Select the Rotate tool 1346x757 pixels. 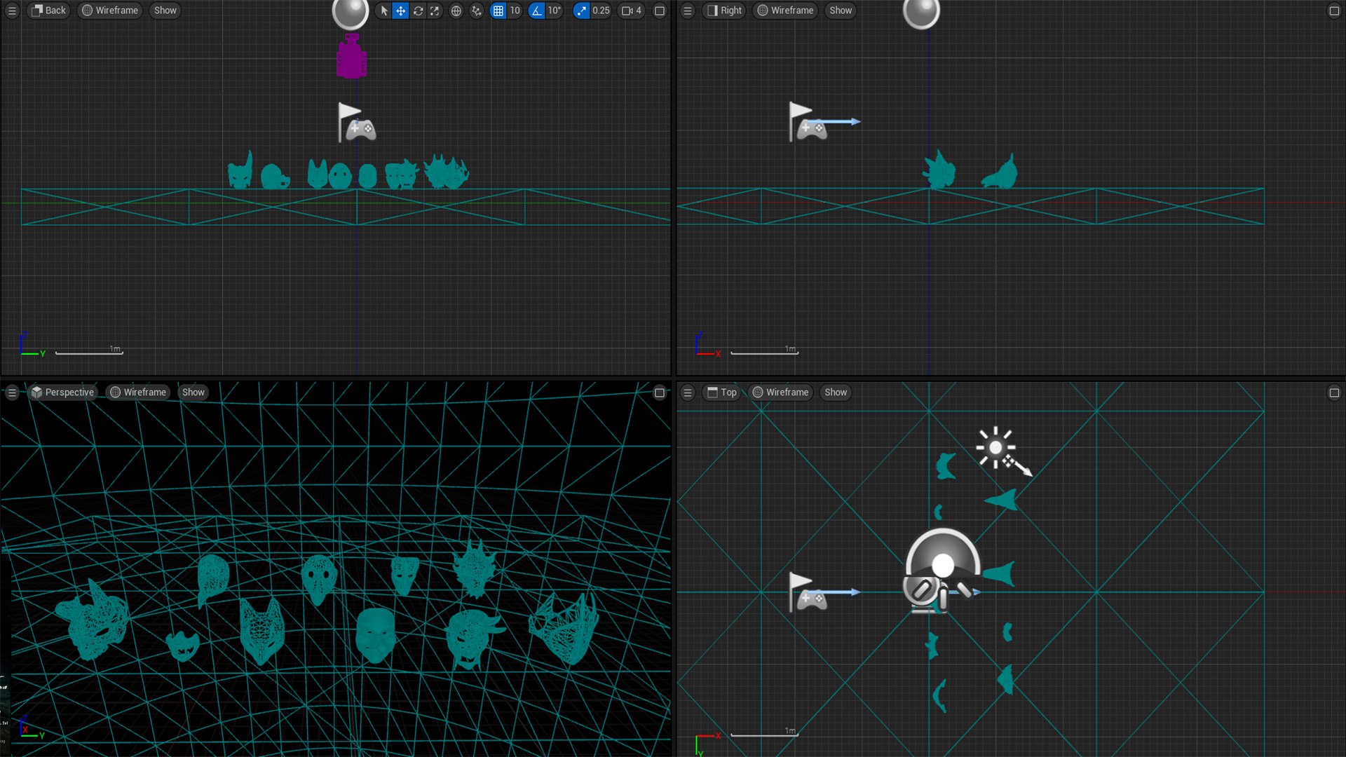418,11
